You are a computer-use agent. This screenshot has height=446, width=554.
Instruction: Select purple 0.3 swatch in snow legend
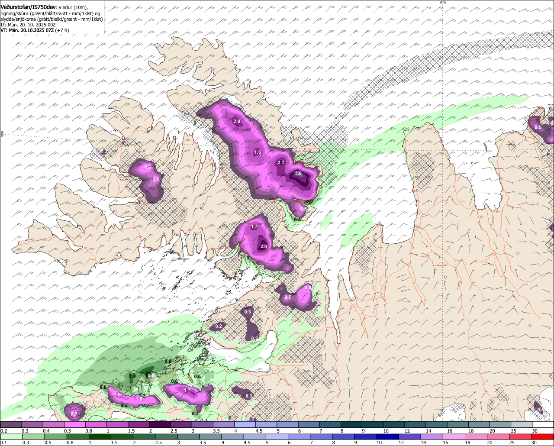[x=32, y=424]
